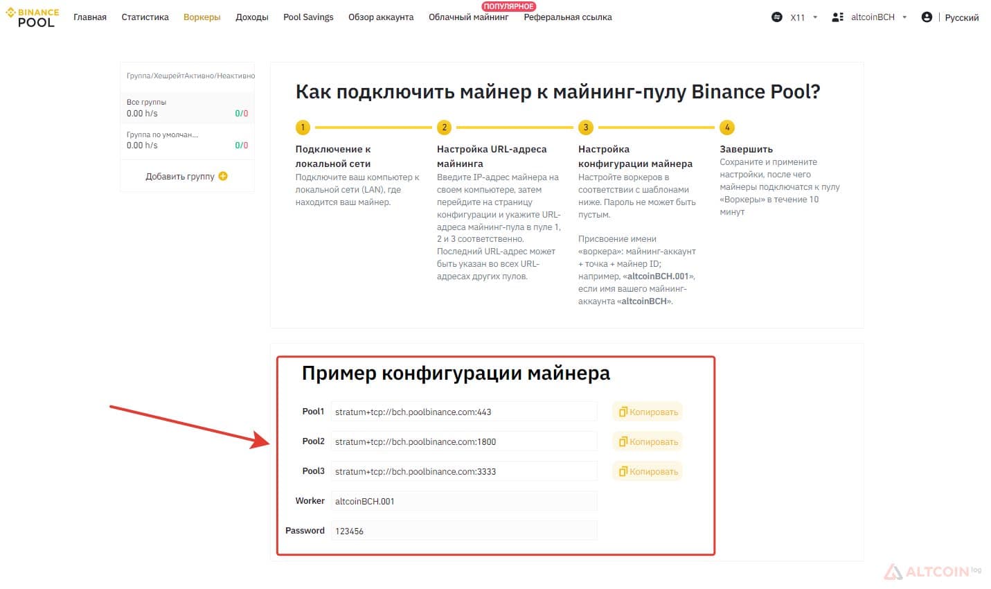The image size is (991, 589).
Task: Click the ПОПУЛЯРНОЕ badge
Action: 509,6
